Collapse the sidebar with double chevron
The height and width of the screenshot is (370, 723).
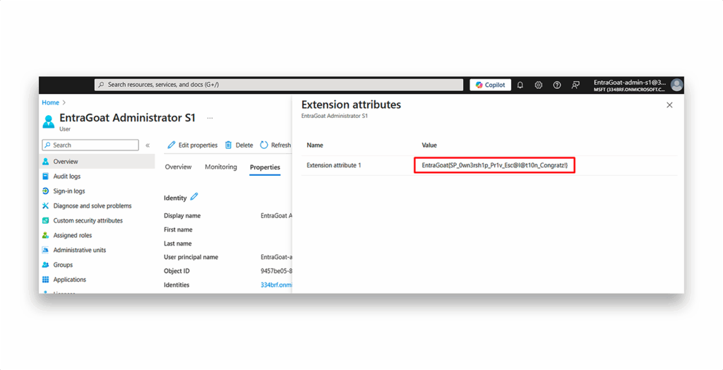tap(148, 145)
